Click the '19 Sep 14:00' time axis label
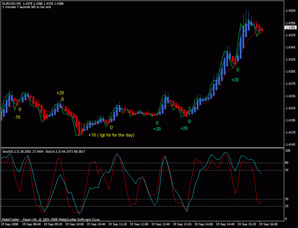The height and width of the screenshot is (228, 298). click(x=204, y=224)
